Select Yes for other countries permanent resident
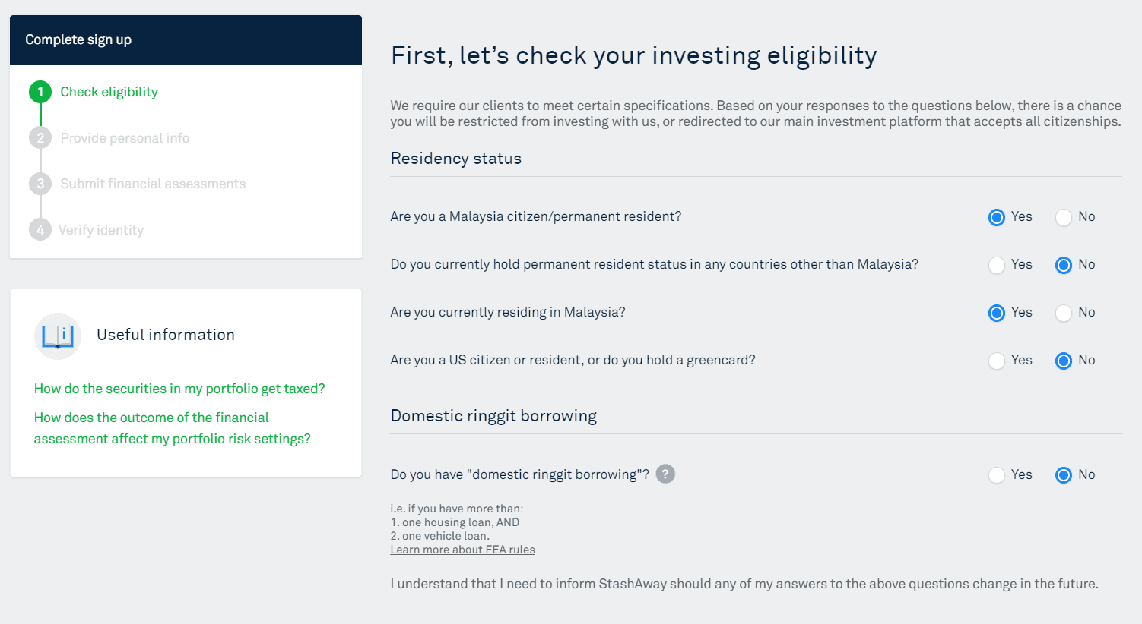The image size is (1142, 624). click(x=997, y=266)
